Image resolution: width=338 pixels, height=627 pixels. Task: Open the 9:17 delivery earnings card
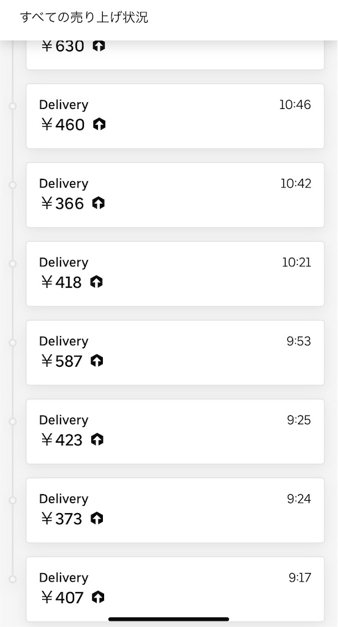[175, 588]
